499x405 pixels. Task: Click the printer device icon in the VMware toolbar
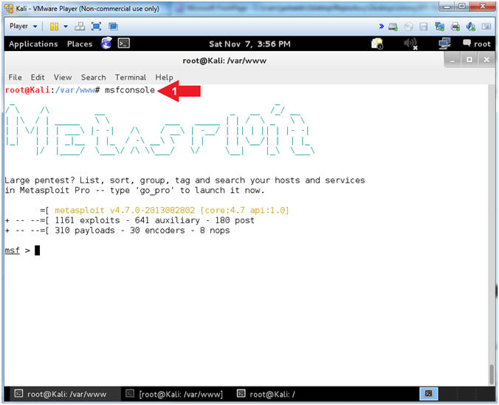coord(455,27)
